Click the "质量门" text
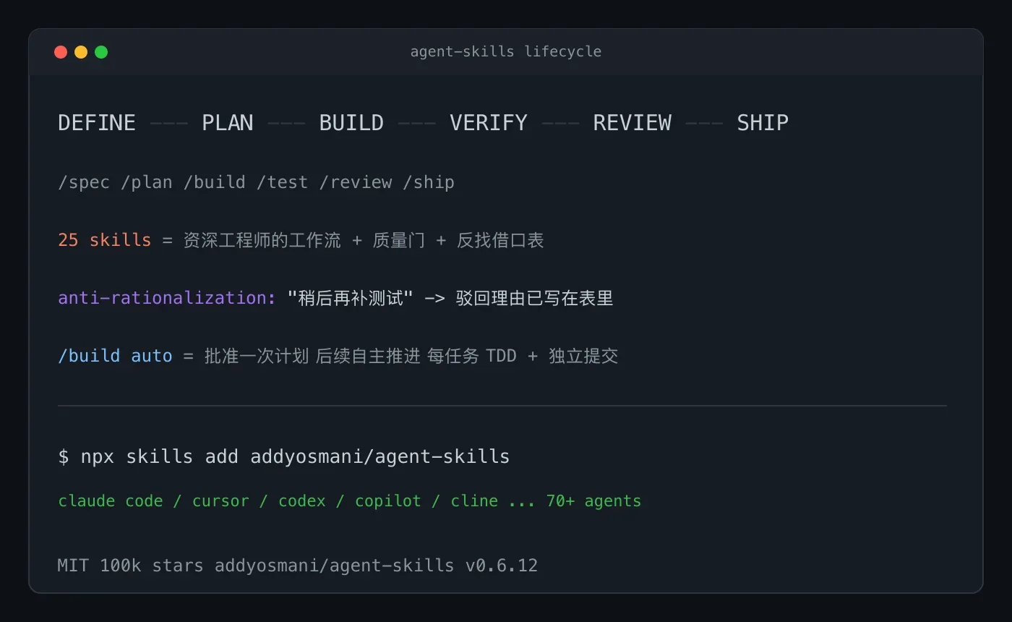 tap(399, 240)
